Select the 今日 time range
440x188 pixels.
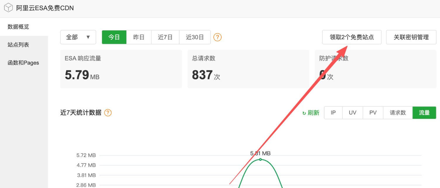point(114,37)
